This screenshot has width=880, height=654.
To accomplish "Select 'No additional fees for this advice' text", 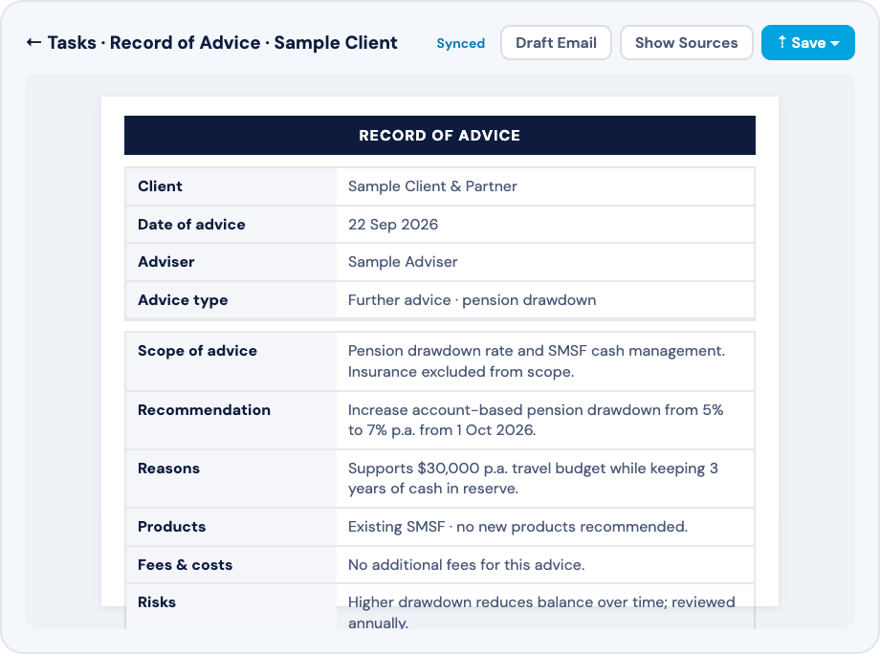I will 465,565.
